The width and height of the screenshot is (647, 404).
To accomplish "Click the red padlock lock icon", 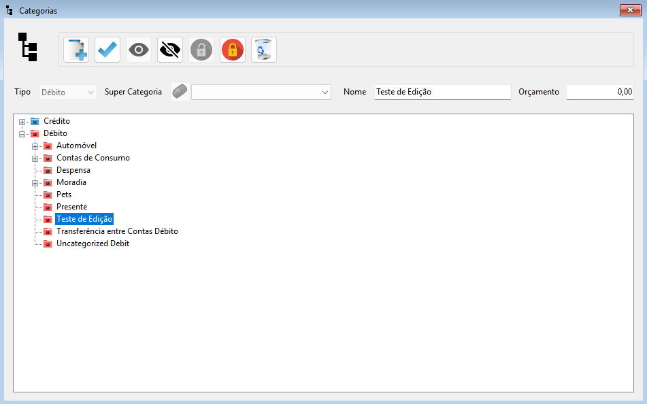I will tap(233, 50).
